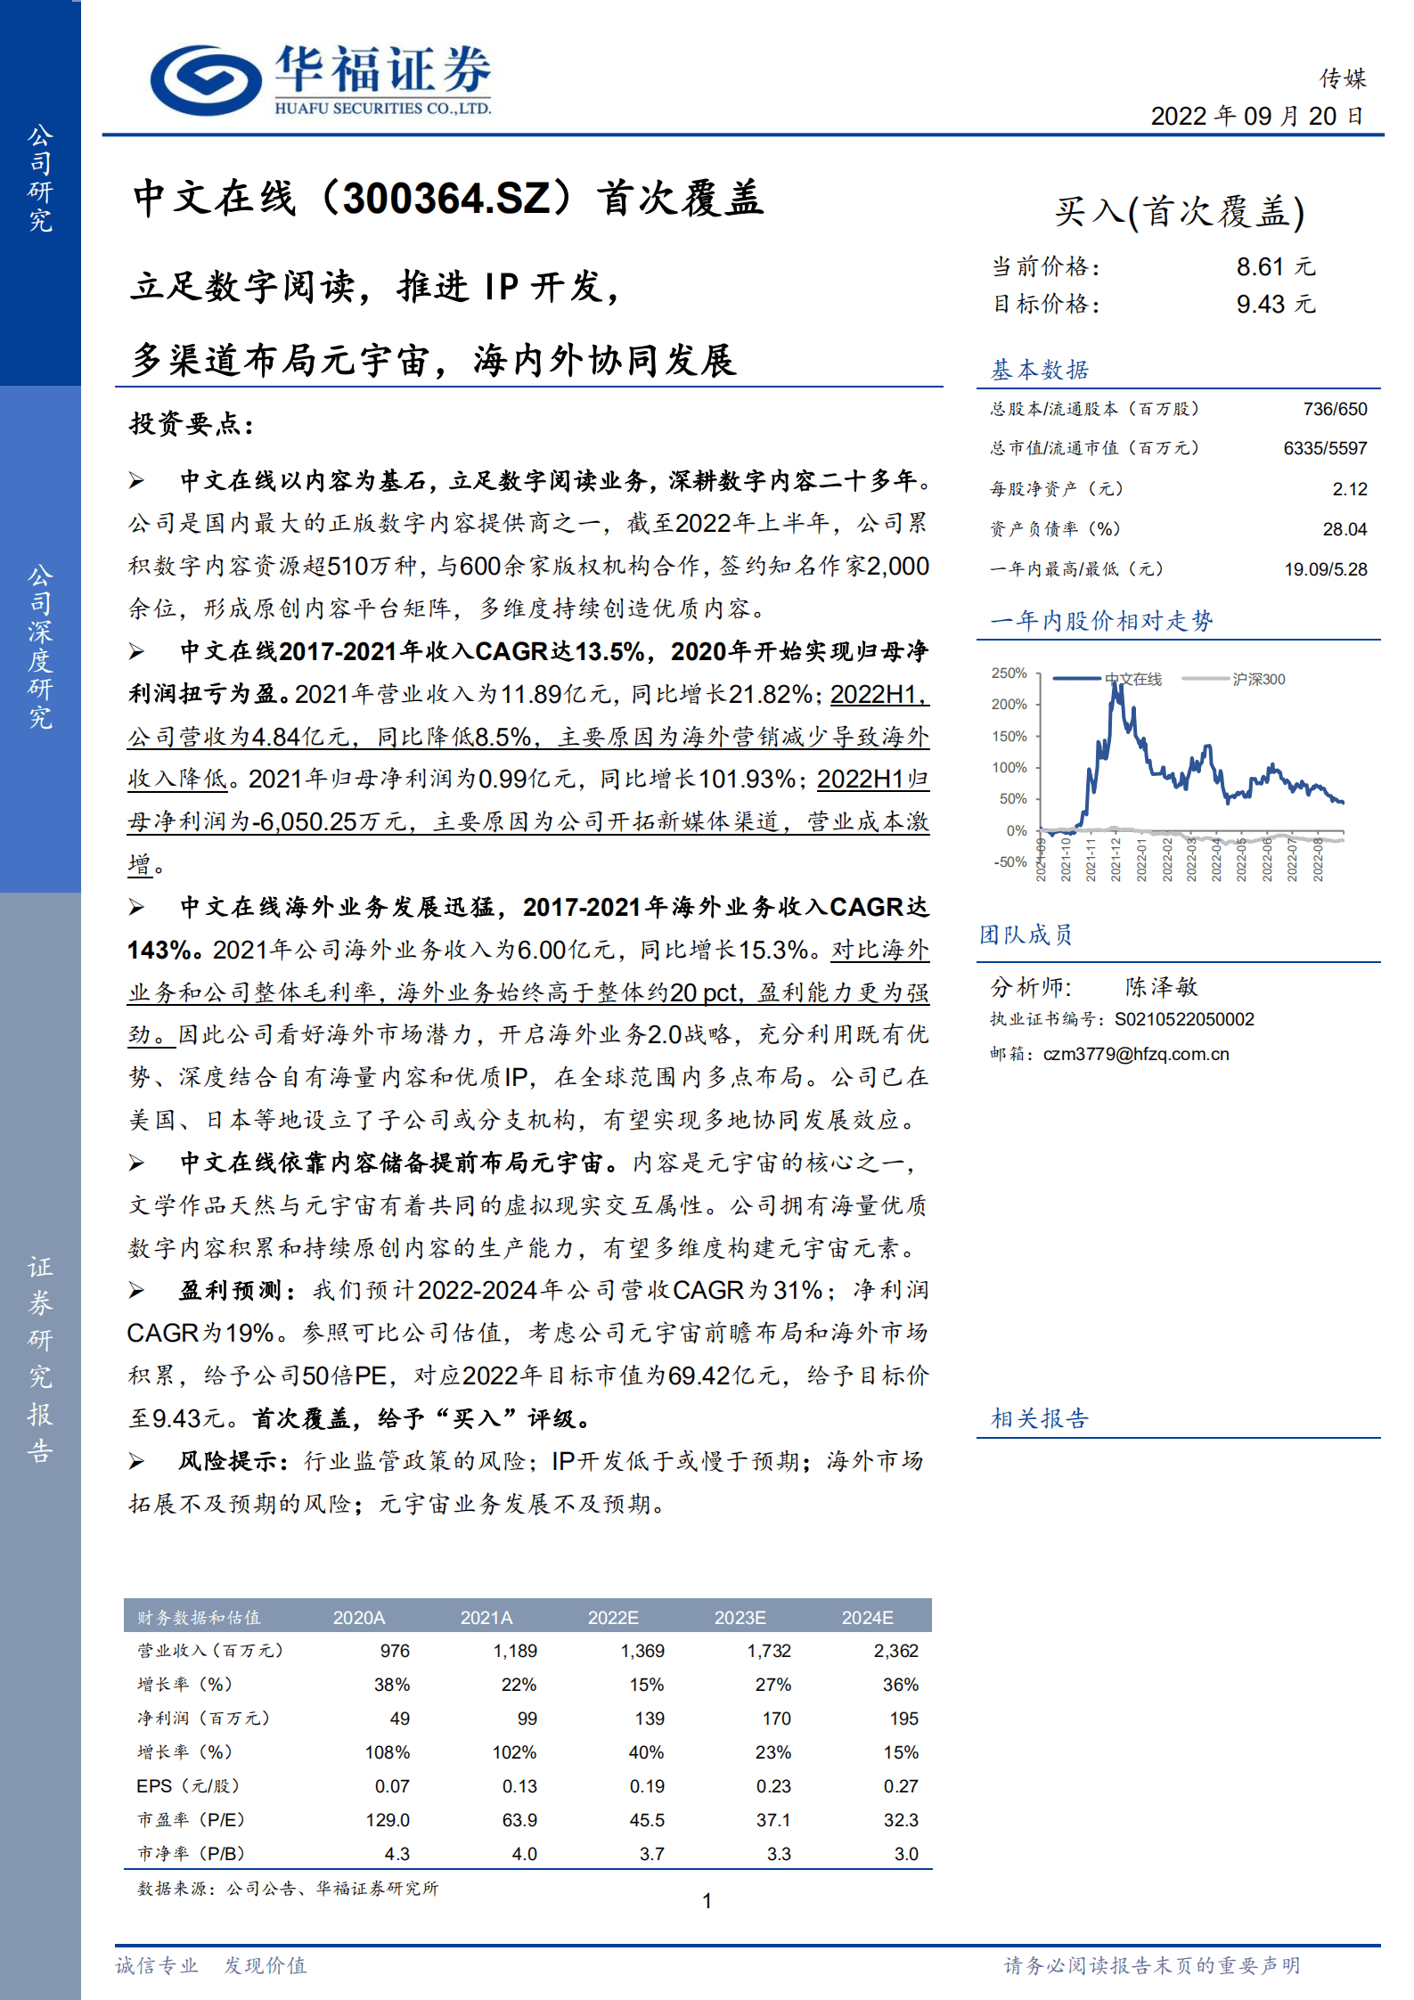Click the 投资要点 heading
Viewport: 1414px width, 2000px height.
(x=192, y=424)
